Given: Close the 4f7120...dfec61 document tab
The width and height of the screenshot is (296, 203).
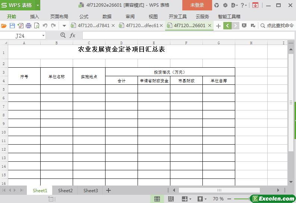Looking at the screenshot, I should click(161, 25).
